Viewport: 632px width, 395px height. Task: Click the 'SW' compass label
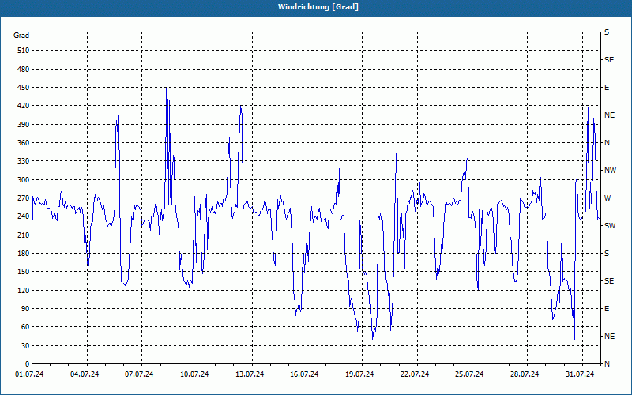pyautogui.click(x=610, y=226)
